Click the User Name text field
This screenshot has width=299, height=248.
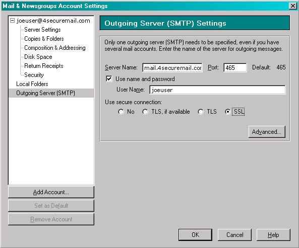pos(218,90)
